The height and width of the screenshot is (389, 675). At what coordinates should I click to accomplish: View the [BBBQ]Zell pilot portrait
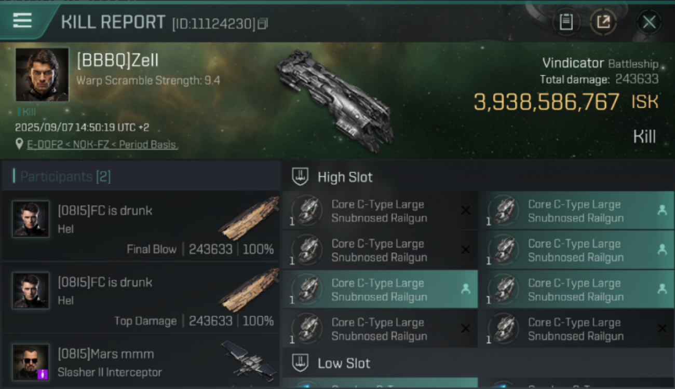click(42, 74)
